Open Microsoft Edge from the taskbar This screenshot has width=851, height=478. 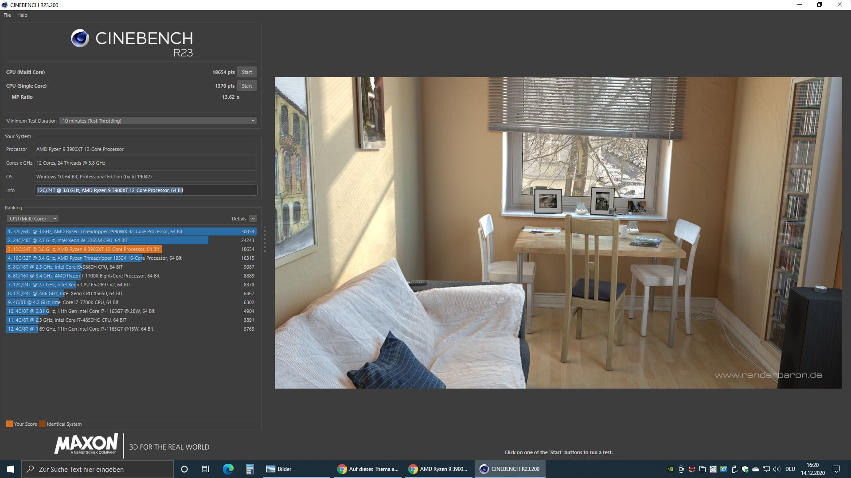pyautogui.click(x=228, y=469)
